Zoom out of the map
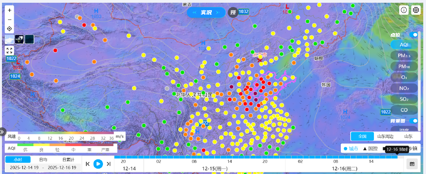The height and width of the screenshot is (174, 426). (9, 20)
